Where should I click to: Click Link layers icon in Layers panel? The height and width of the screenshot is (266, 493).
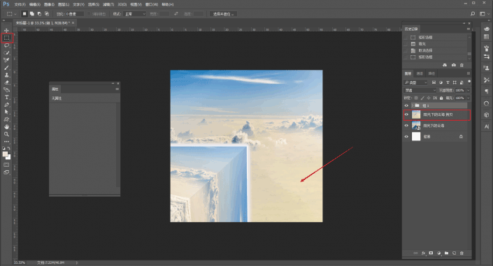pyautogui.click(x=415, y=253)
